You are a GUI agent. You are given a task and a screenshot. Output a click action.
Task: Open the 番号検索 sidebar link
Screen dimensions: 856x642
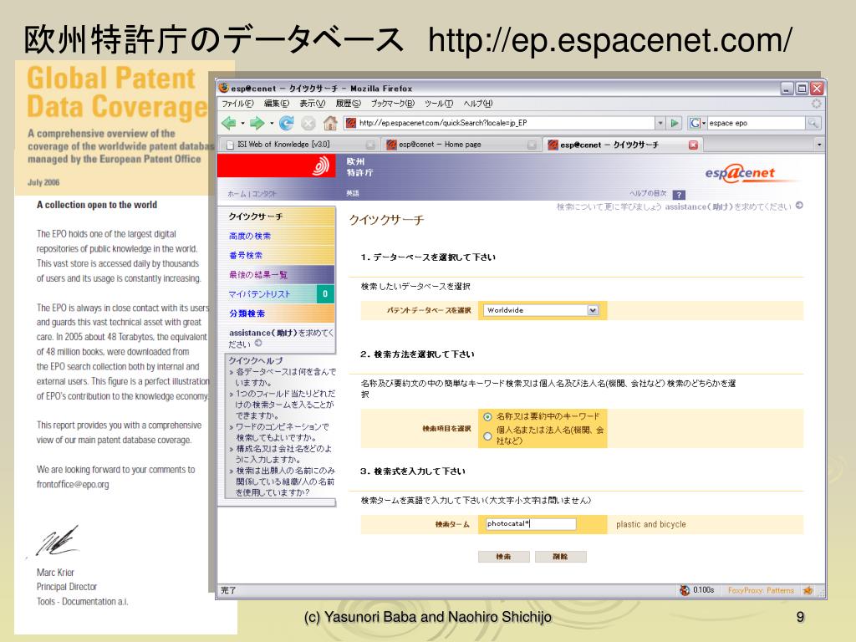point(246,255)
